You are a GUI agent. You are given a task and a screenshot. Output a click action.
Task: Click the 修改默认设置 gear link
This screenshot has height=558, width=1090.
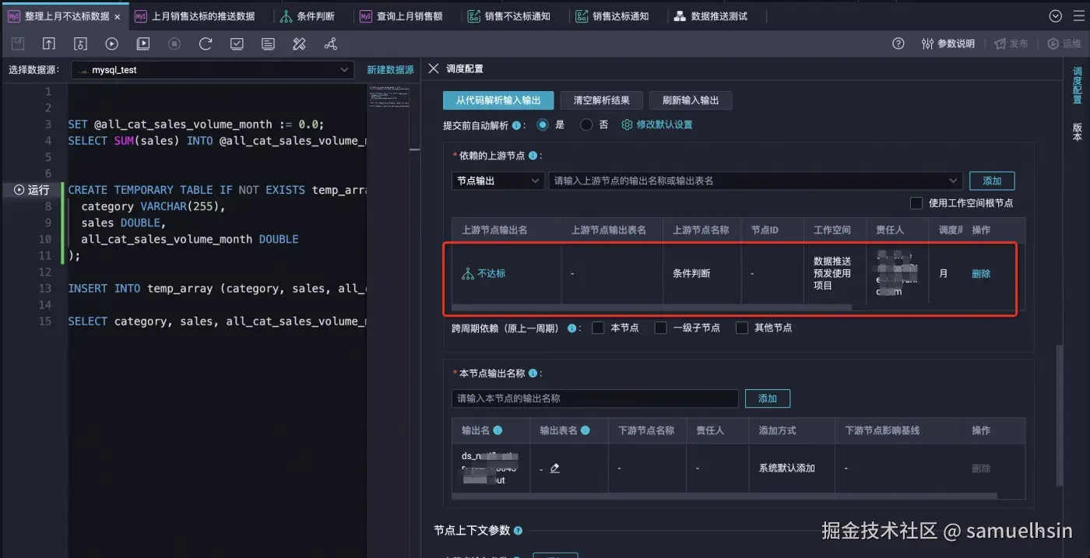point(657,125)
